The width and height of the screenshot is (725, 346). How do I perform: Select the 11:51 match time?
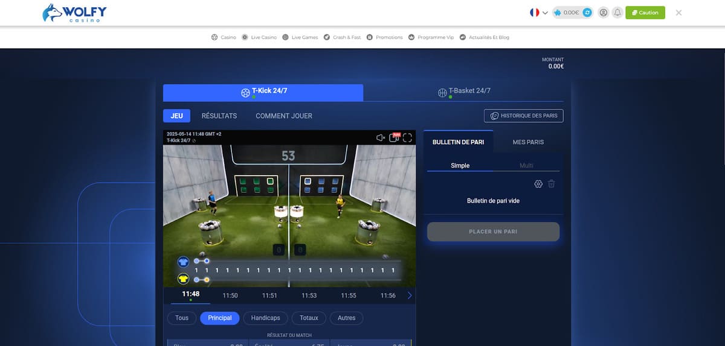pos(269,295)
